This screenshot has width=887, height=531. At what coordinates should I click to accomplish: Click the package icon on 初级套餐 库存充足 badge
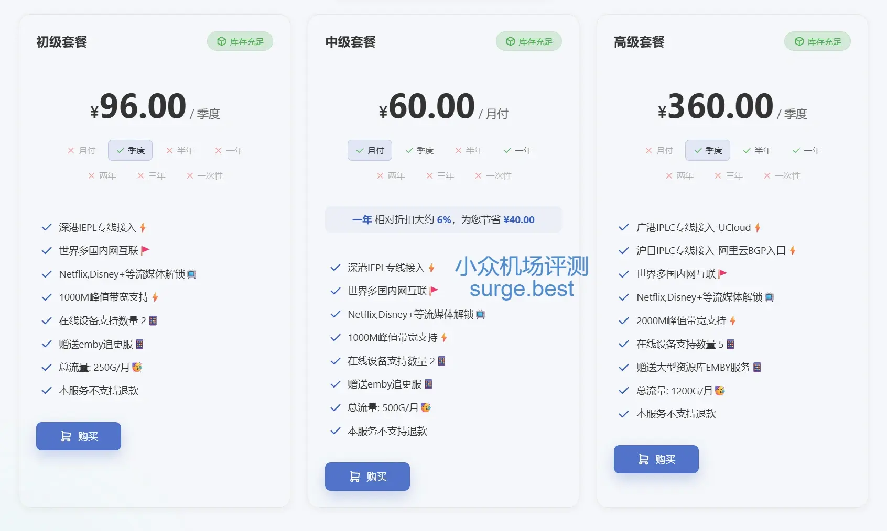(x=221, y=41)
